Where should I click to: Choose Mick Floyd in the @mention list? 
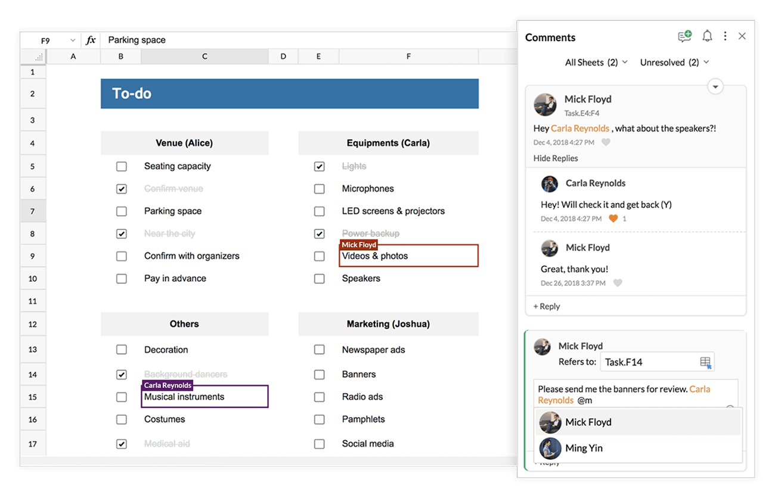click(x=587, y=422)
